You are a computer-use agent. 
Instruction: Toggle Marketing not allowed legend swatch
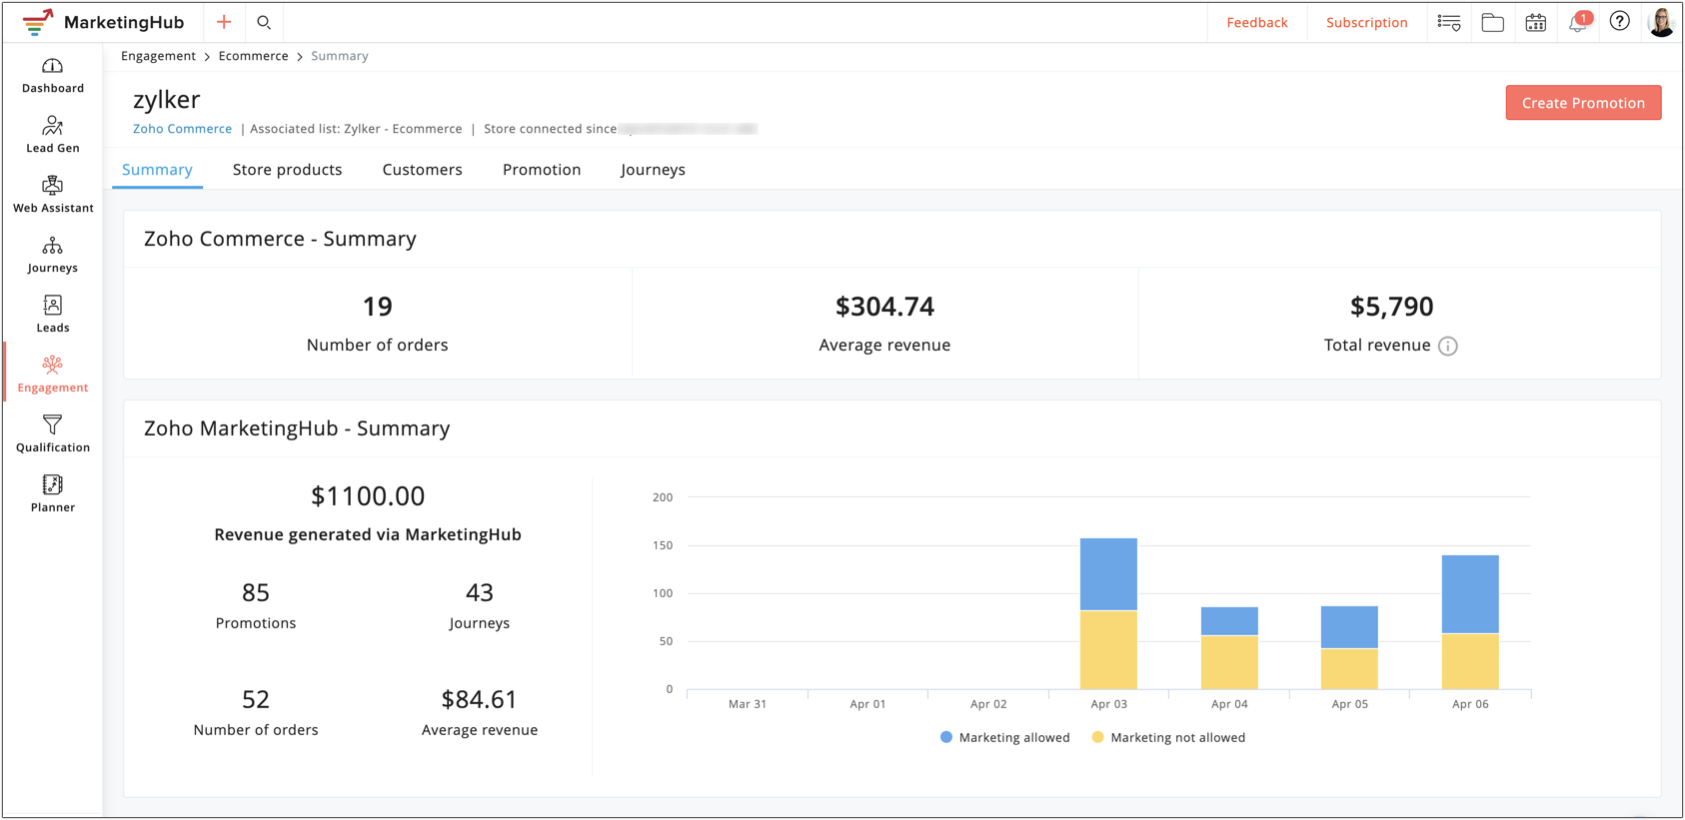1097,737
